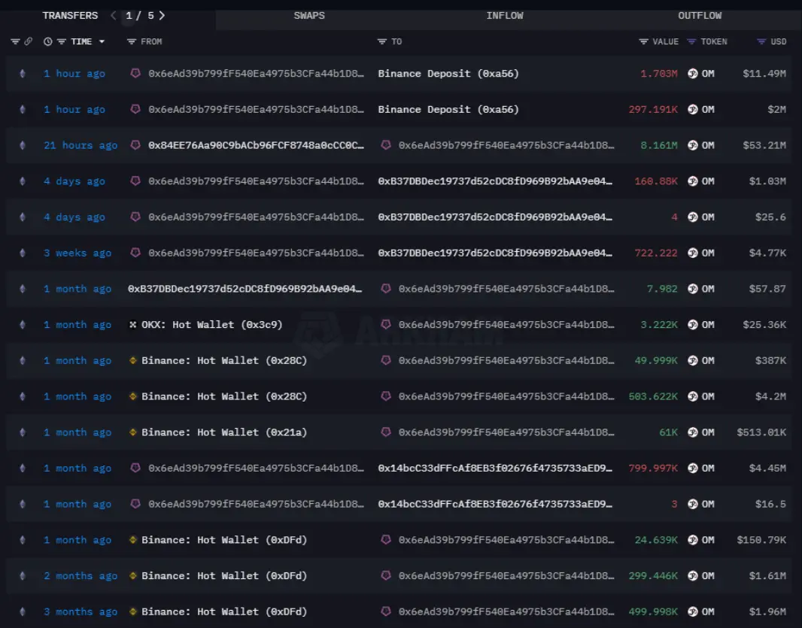Click the link icon in header
The width and height of the screenshot is (802, 628).
tap(28, 41)
